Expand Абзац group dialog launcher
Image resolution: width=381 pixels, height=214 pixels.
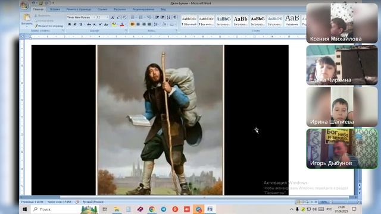[x=177, y=31]
